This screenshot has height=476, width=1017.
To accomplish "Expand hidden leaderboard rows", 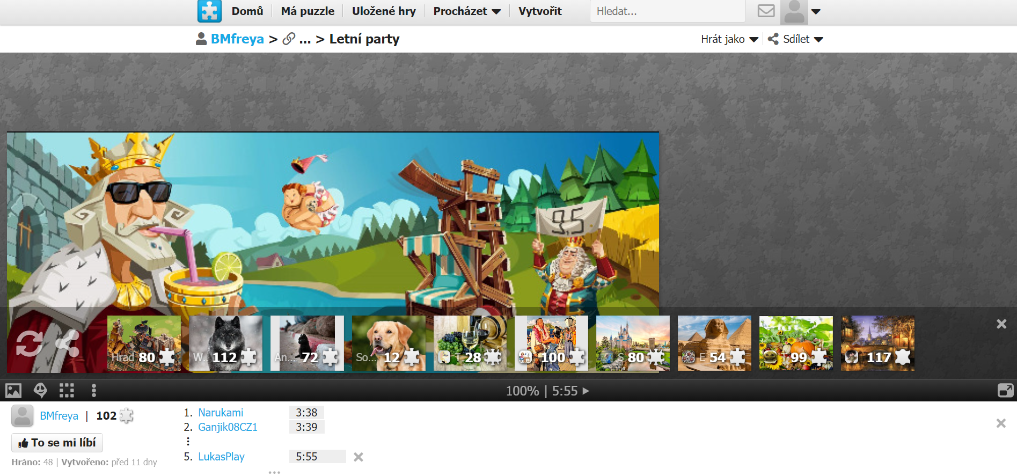I will click(188, 441).
